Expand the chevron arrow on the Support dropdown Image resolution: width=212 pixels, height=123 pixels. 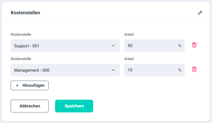click(x=113, y=46)
